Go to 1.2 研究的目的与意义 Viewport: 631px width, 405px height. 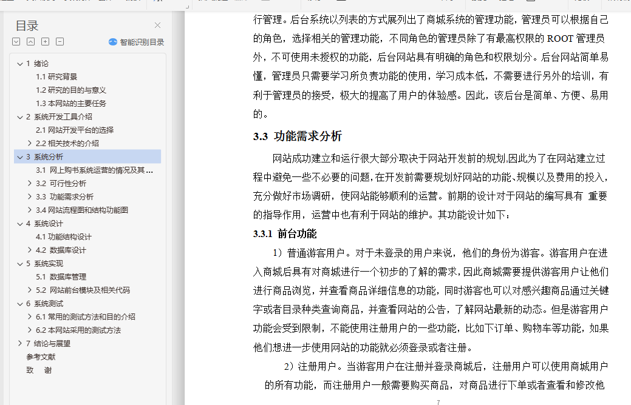71,90
